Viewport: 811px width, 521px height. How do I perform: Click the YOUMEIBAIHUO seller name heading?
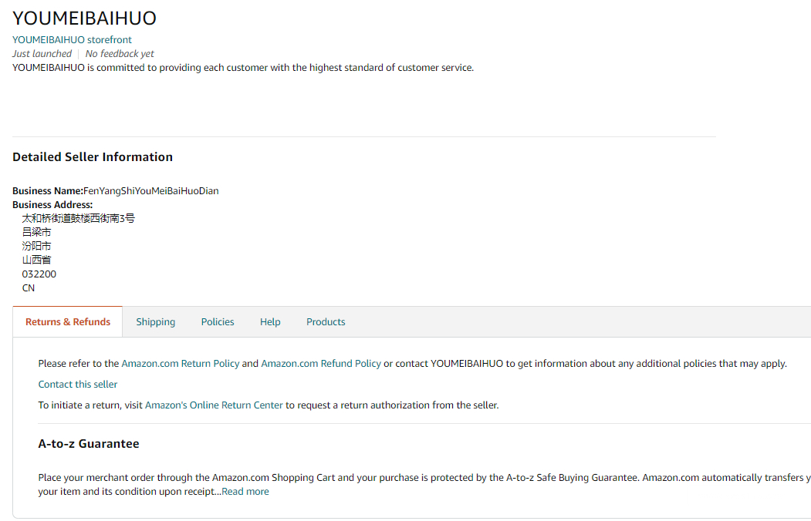pos(84,18)
